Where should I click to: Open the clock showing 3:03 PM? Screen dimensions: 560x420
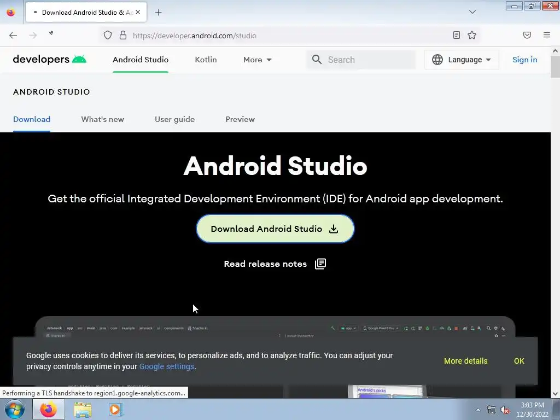click(532, 410)
